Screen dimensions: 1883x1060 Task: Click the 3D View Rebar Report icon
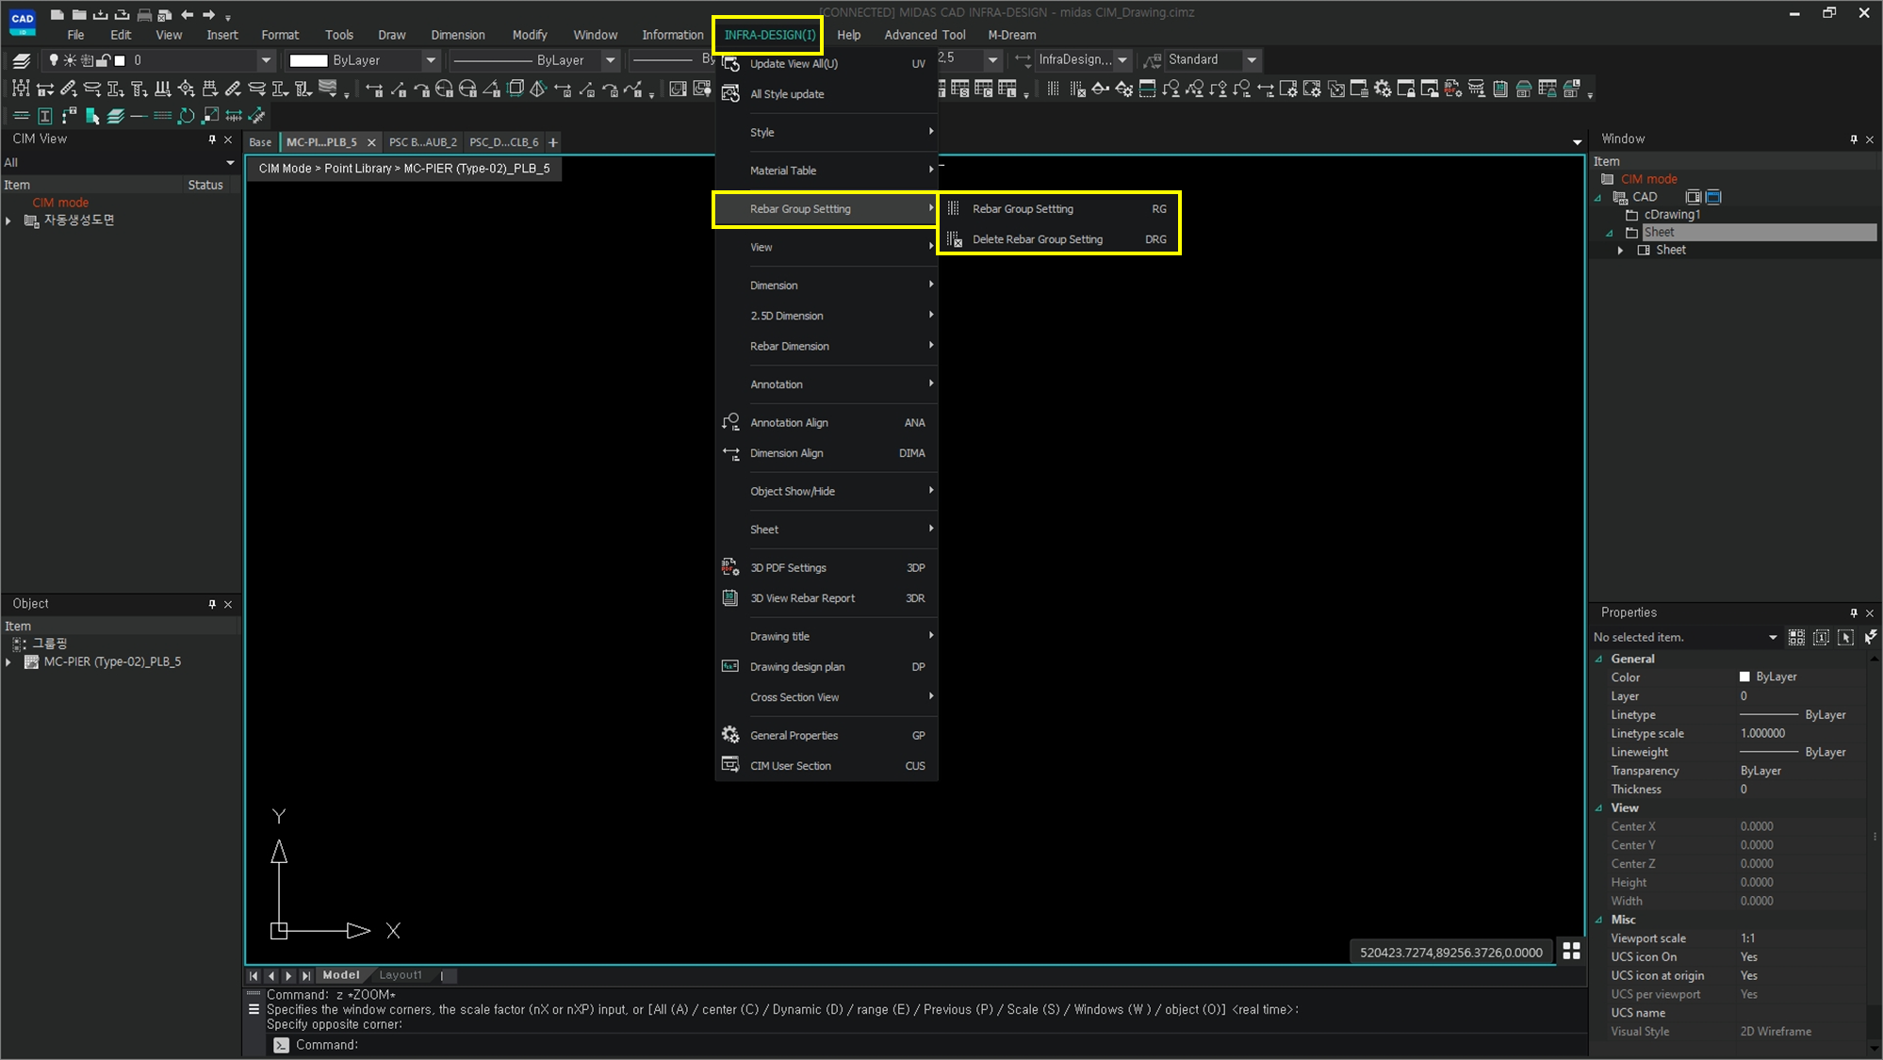pos(730,597)
